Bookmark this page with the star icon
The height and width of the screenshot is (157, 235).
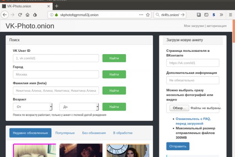[148, 15]
